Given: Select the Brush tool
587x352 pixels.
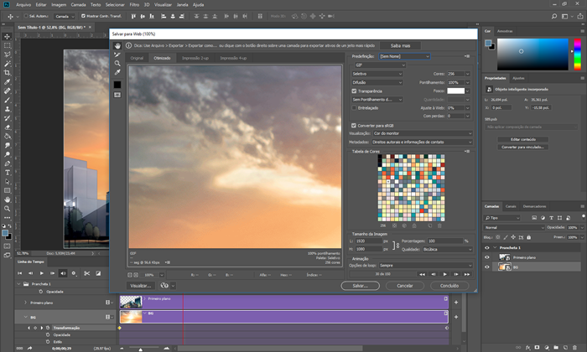Looking at the screenshot, I should point(7,100).
